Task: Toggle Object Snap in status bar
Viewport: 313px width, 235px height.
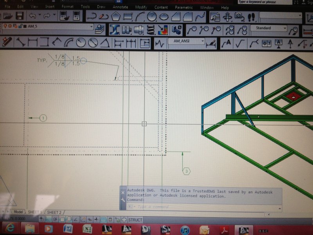Action: tap(62, 219)
